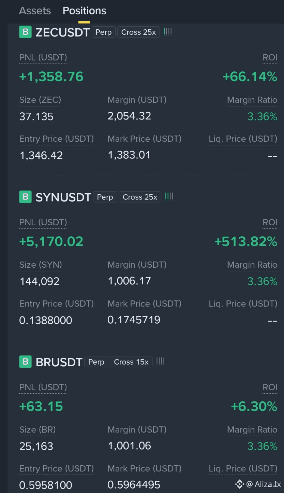Tap the ROI label on SYNUSDT position
Screen dimensions: 284x493
(270, 223)
